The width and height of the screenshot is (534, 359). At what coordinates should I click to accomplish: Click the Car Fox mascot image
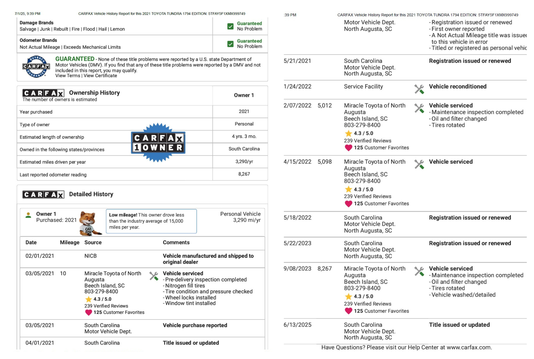[89, 223]
